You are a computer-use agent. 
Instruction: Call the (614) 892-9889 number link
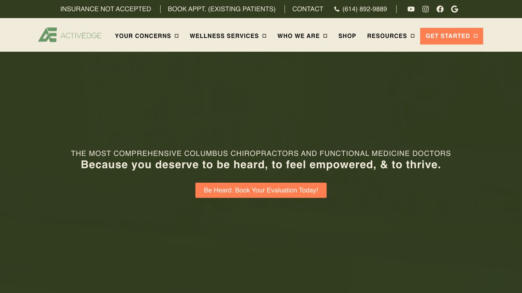click(x=364, y=9)
